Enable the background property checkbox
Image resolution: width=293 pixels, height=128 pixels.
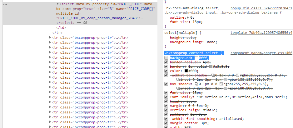(x=166, y=58)
